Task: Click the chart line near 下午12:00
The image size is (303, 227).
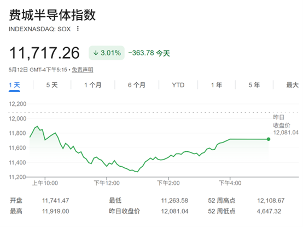Action: (107, 166)
